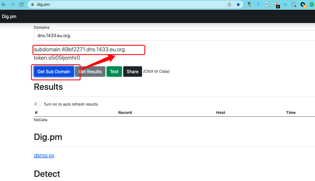
Task: Reload the dig.pm page
Action: pyautogui.click(x=21, y=4)
